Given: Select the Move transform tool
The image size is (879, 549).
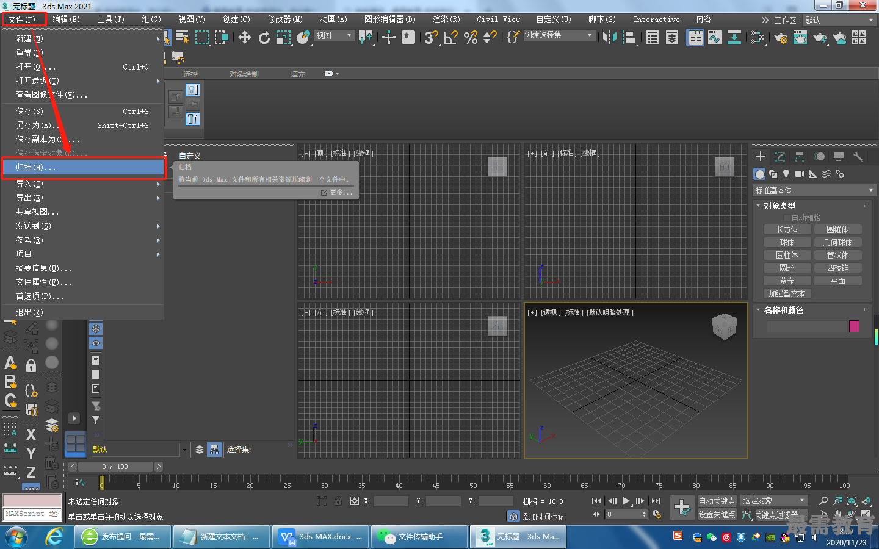Looking at the screenshot, I should (x=245, y=38).
